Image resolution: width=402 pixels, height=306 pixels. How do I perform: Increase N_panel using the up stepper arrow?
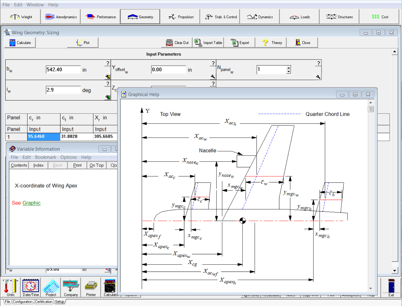coord(289,68)
